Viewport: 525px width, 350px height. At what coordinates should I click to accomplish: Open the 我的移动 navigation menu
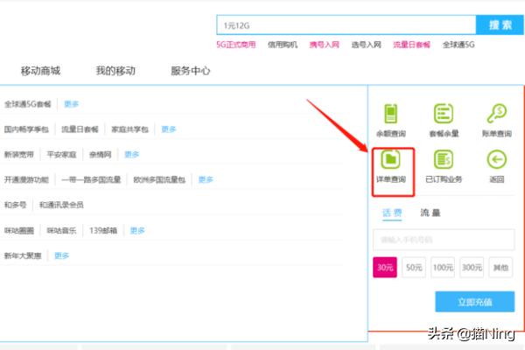pos(115,71)
